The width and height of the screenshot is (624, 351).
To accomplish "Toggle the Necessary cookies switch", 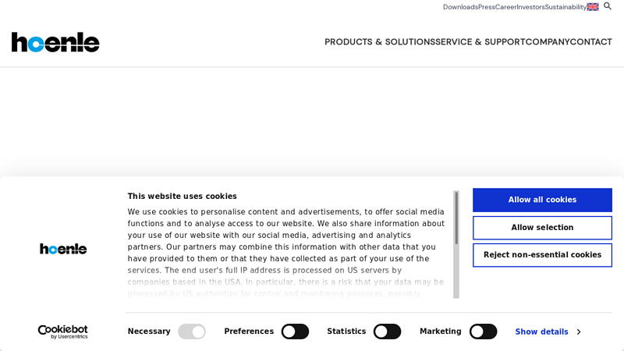I will coord(192,331).
